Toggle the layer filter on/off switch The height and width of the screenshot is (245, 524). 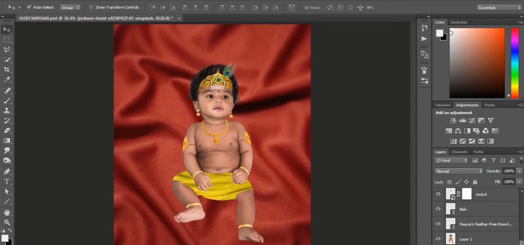click(x=521, y=160)
